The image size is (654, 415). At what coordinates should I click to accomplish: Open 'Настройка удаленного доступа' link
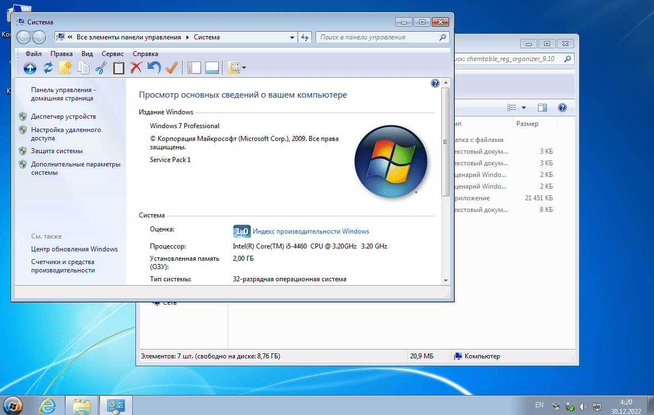[x=66, y=134]
